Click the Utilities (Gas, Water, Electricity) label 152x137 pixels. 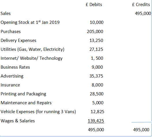(x=33, y=49)
